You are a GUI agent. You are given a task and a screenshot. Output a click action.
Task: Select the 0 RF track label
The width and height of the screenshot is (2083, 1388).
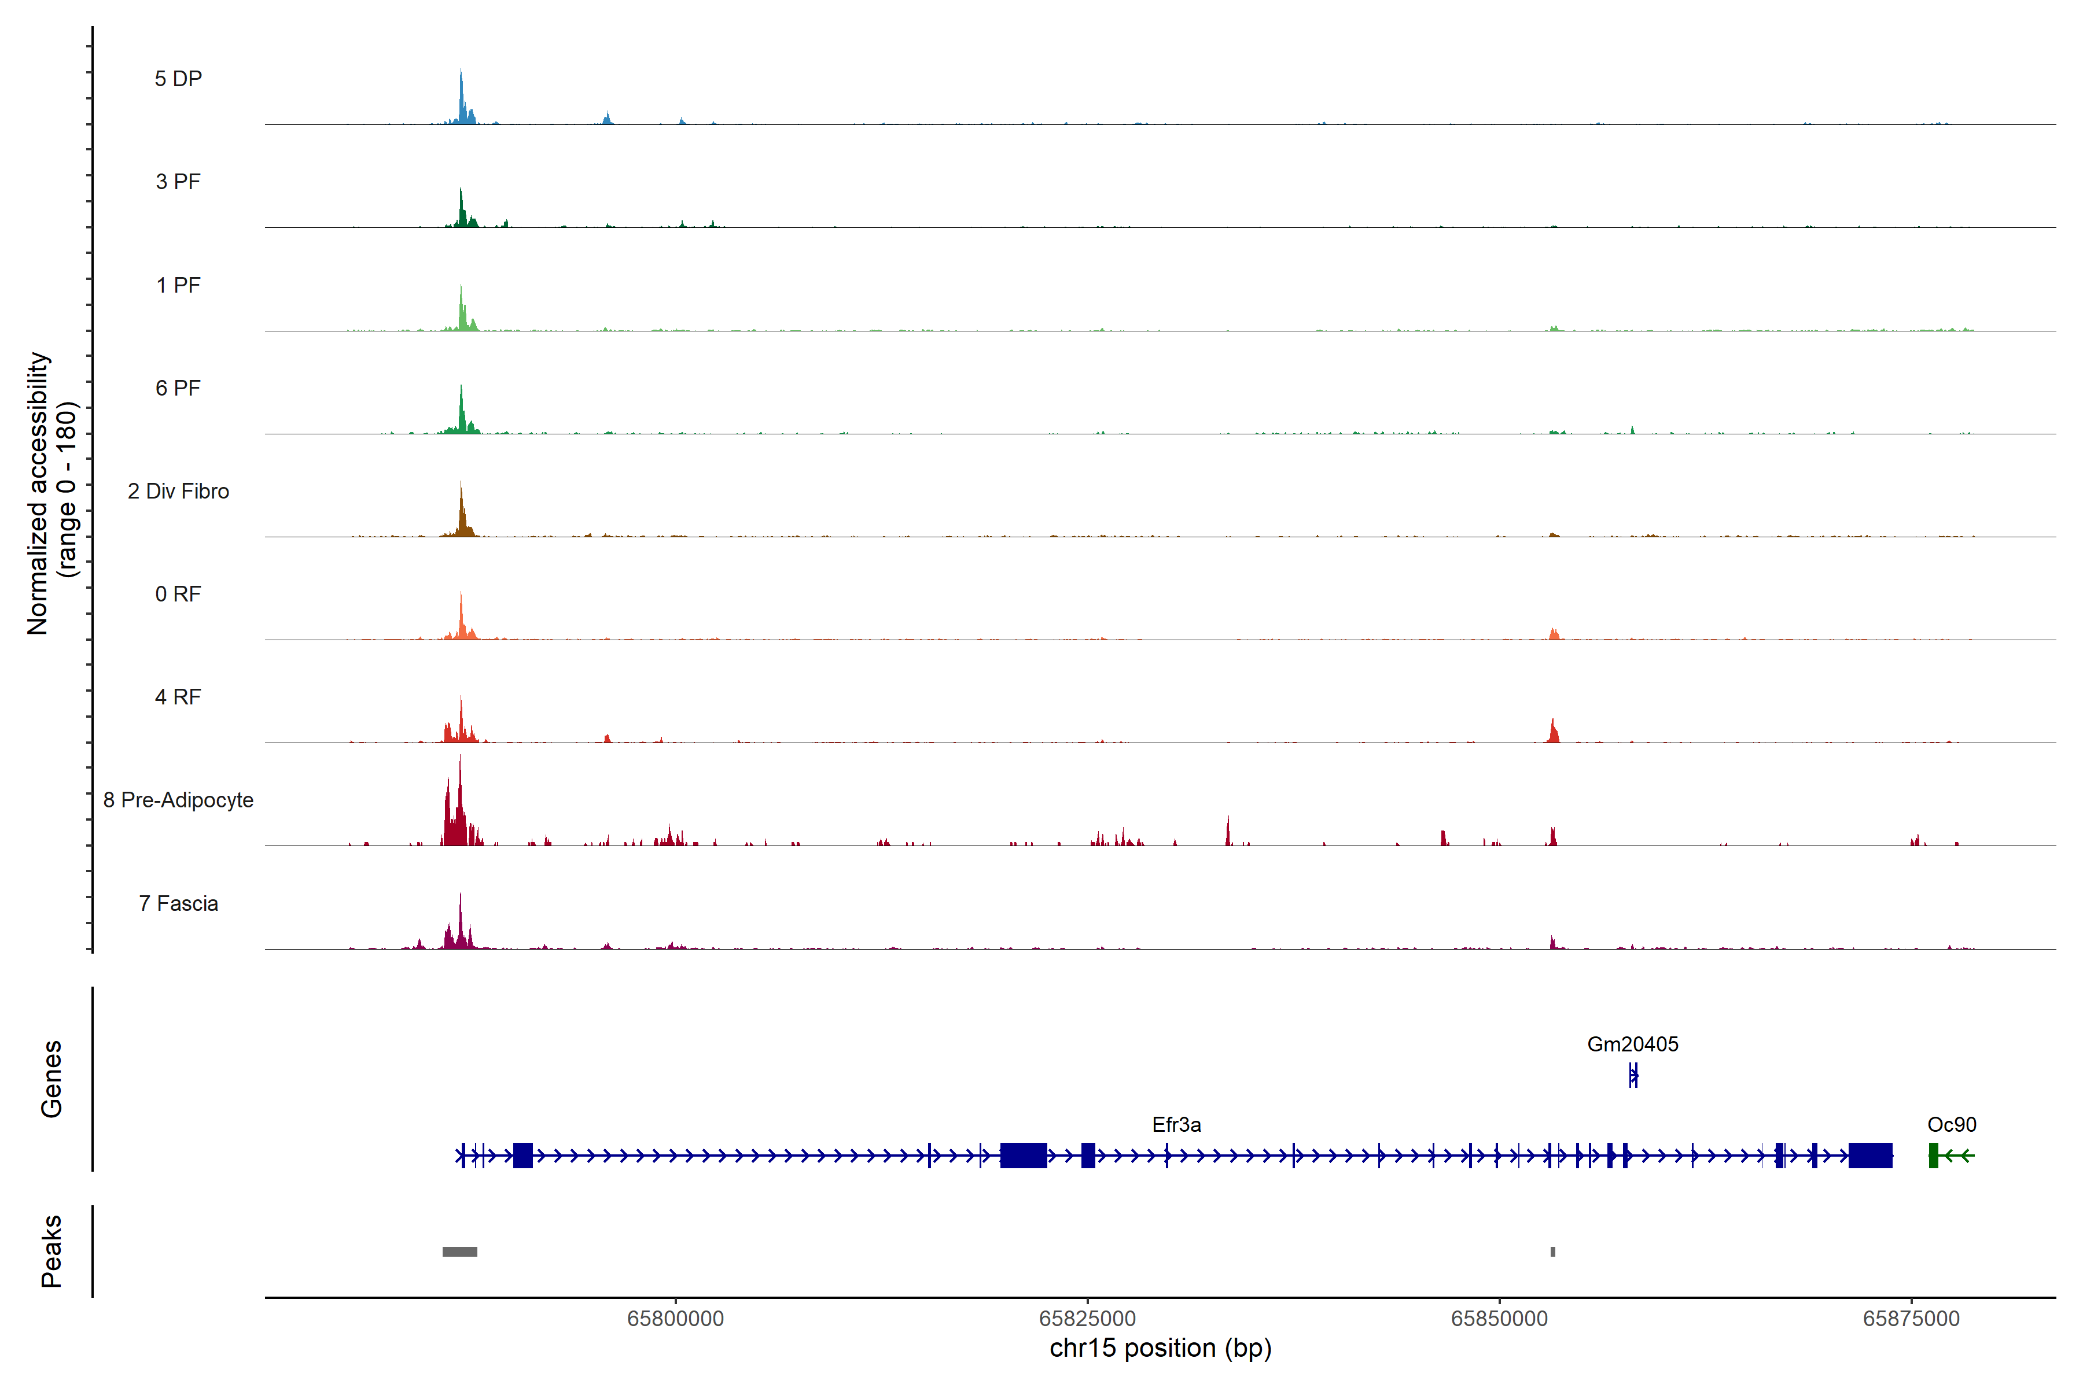coord(178,594)
